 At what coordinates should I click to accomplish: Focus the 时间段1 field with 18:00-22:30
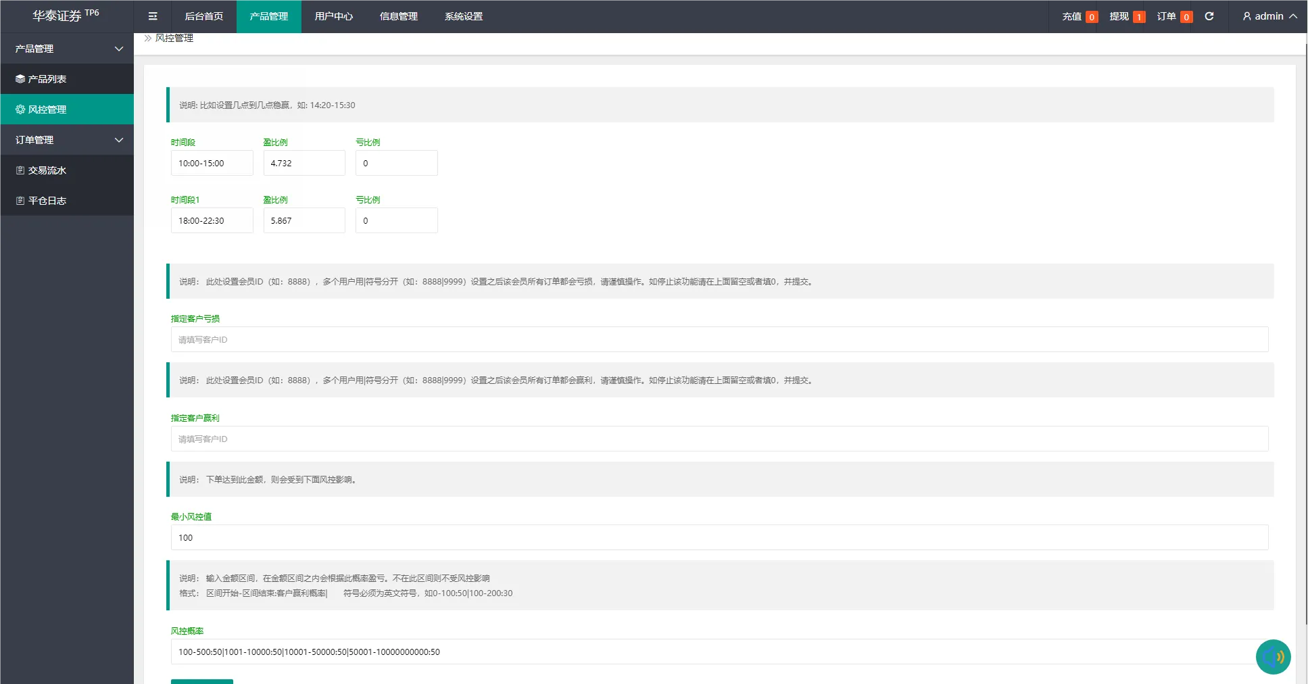tap(212, 220)
